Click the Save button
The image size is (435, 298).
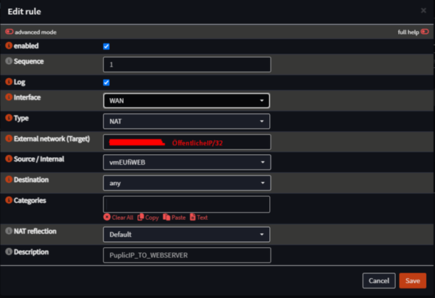413,280
